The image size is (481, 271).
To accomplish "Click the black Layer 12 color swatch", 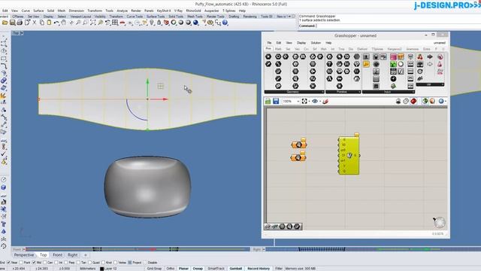I will [x=102, y=269].
